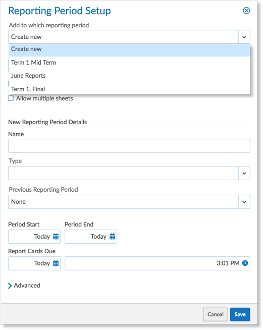
Task: Open the Period End calendar picker
Action: point(112,236)
